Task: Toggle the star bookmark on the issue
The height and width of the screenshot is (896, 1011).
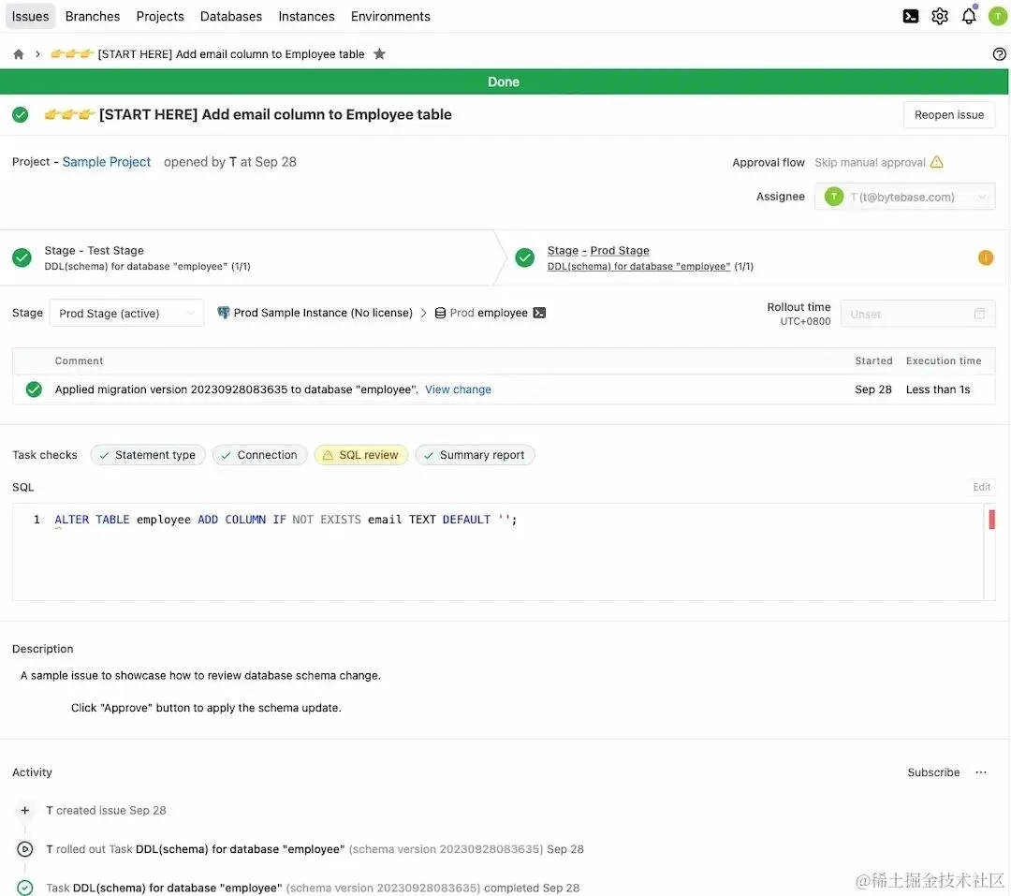Action: click(380, 54)
